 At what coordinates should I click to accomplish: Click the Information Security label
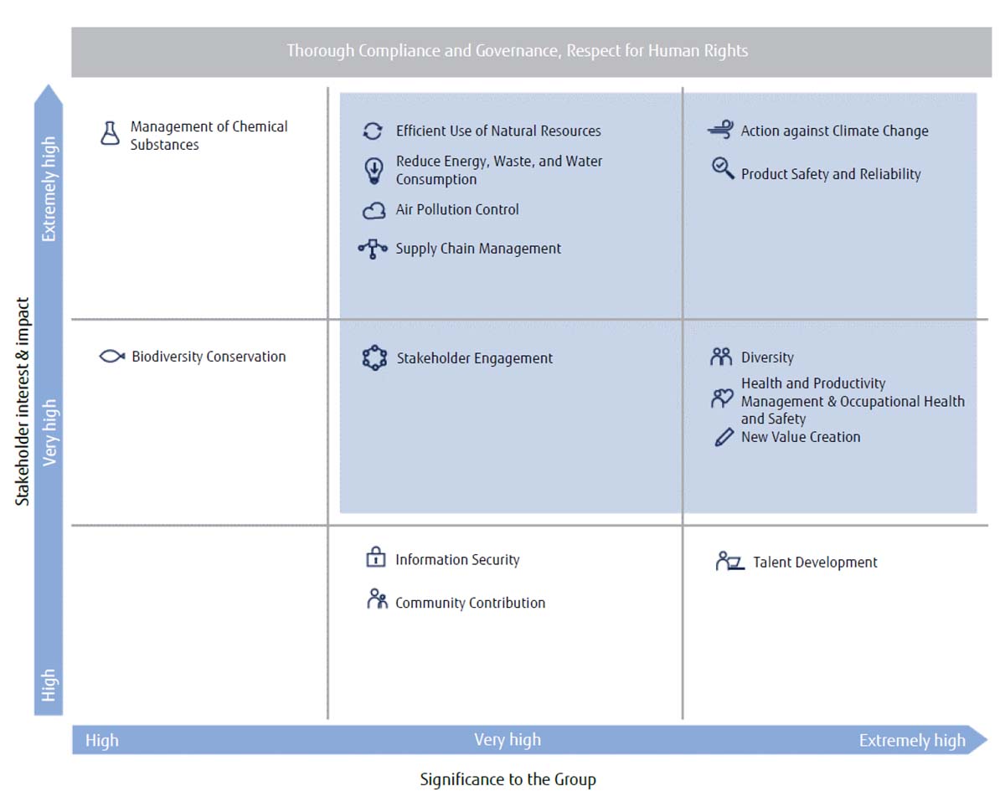pyautogui.click(x=457, y=560)
